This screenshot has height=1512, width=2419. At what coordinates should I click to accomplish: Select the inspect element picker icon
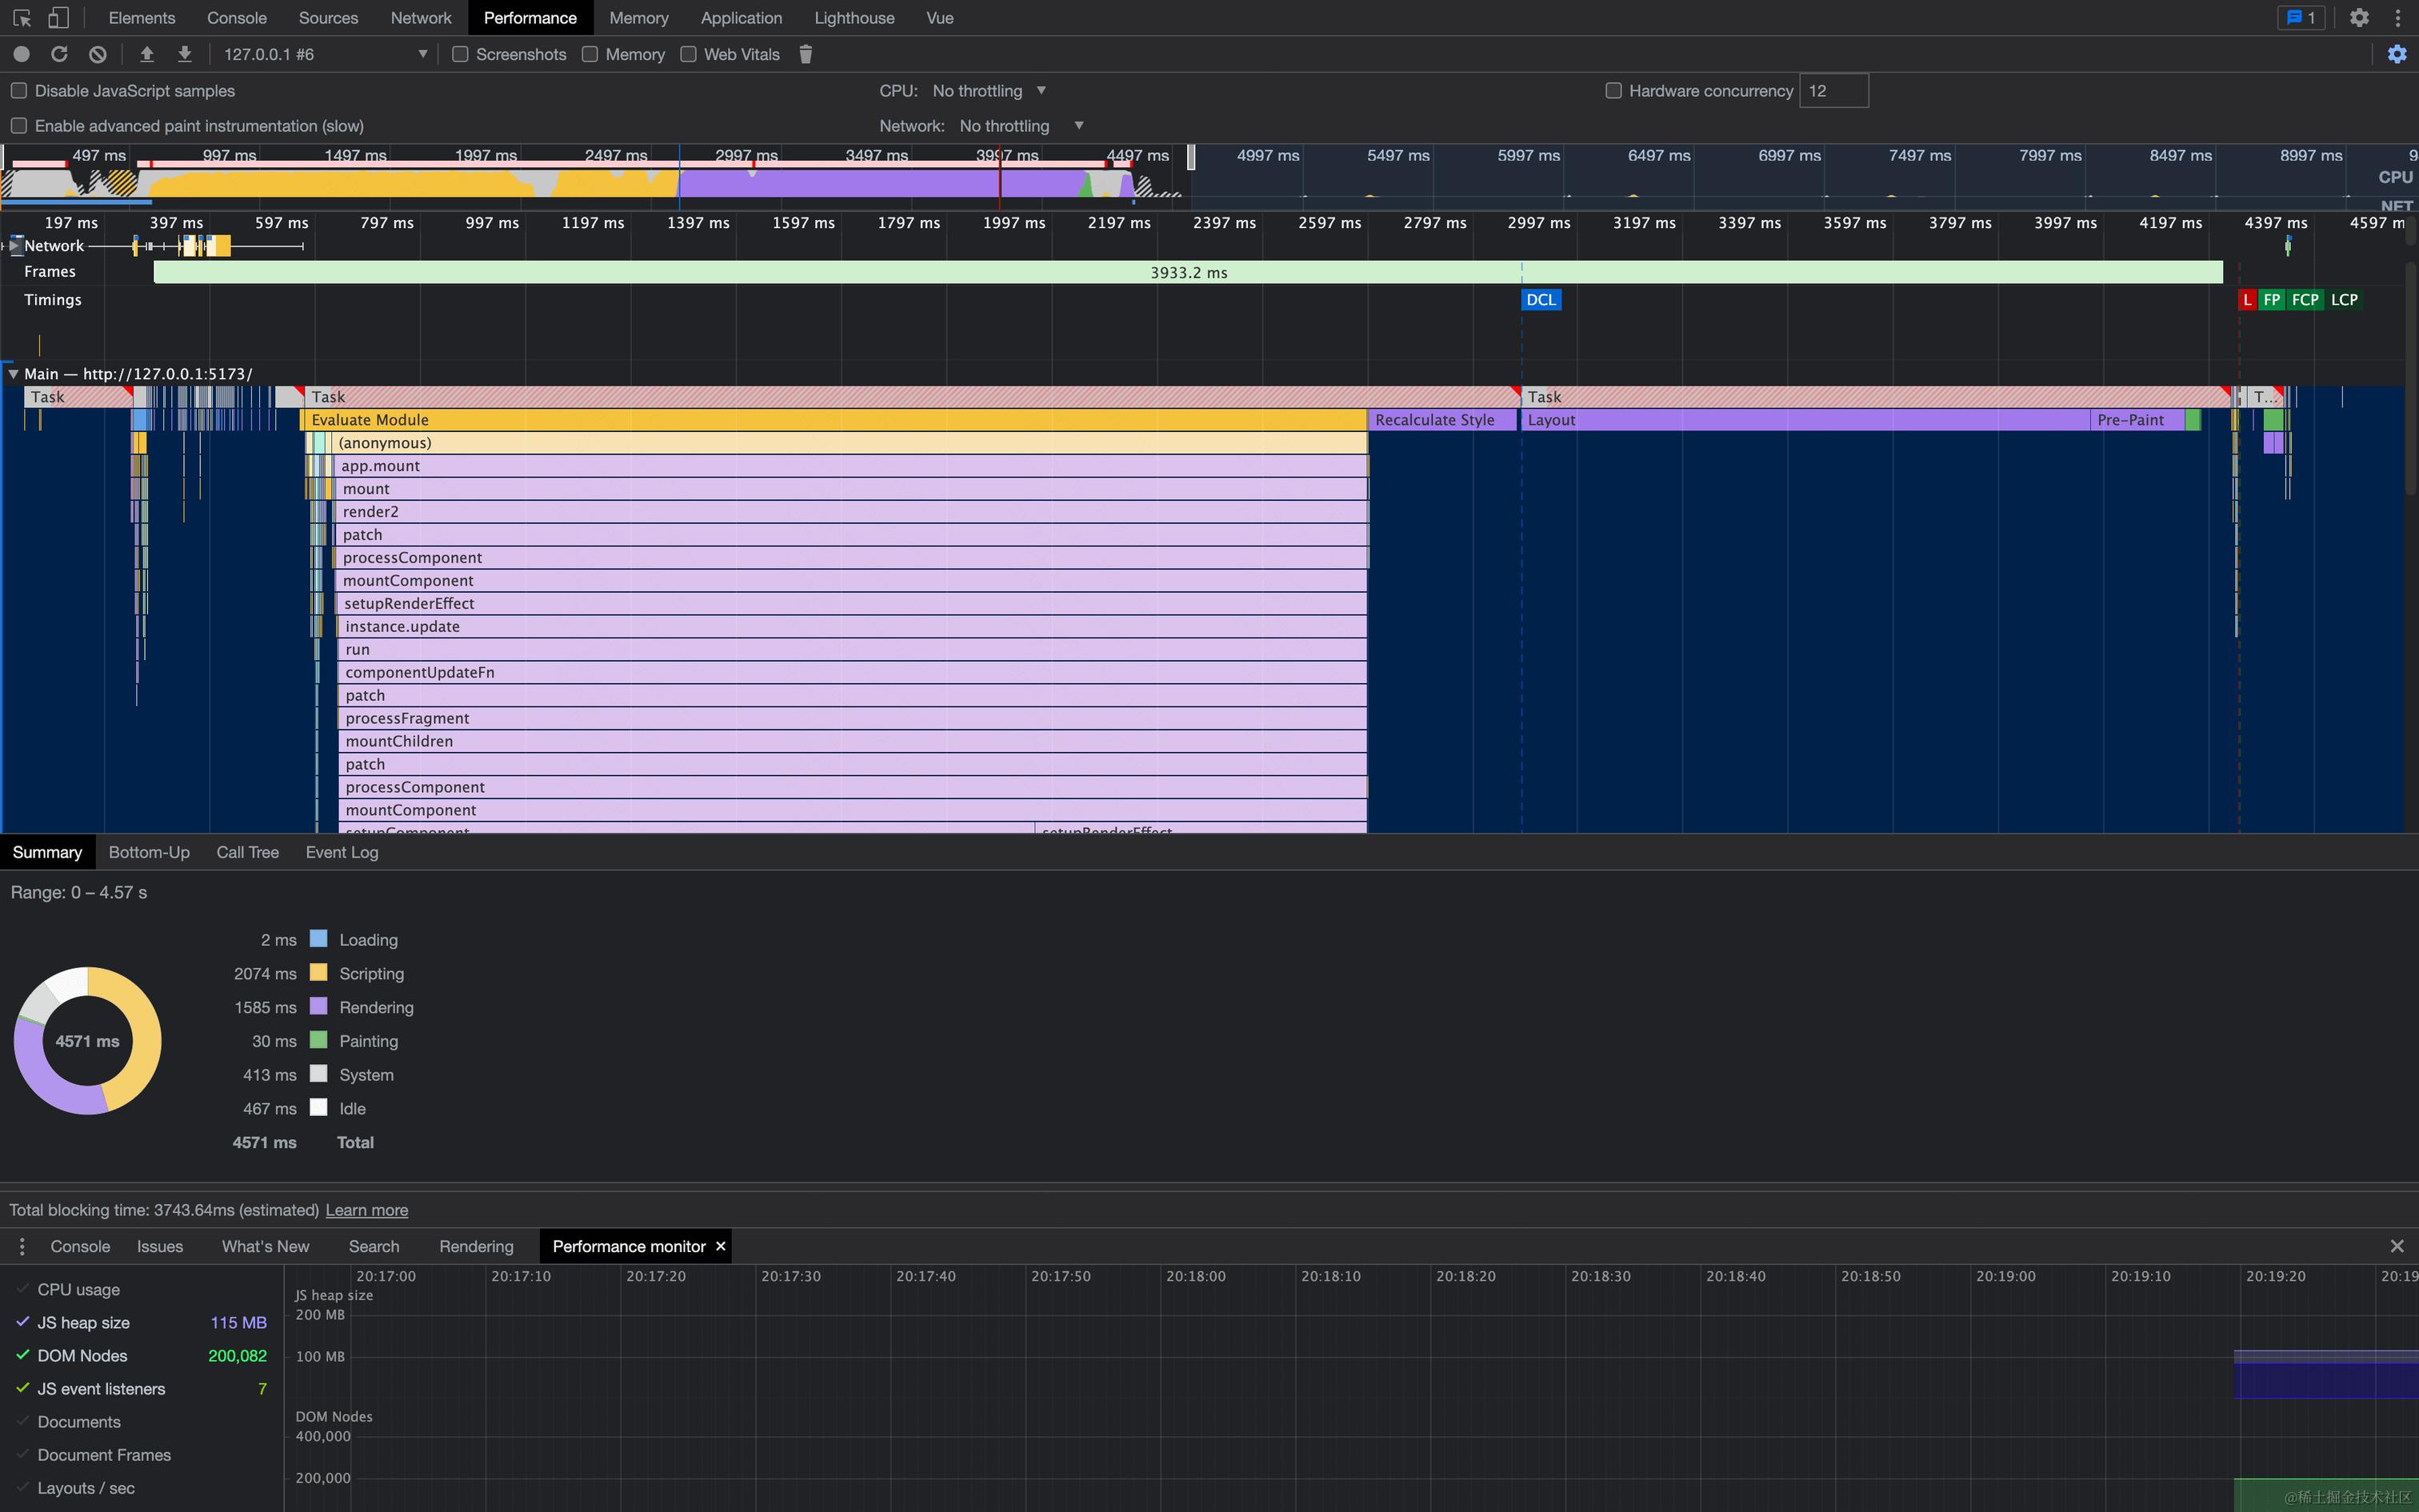[x=22, y=18]
